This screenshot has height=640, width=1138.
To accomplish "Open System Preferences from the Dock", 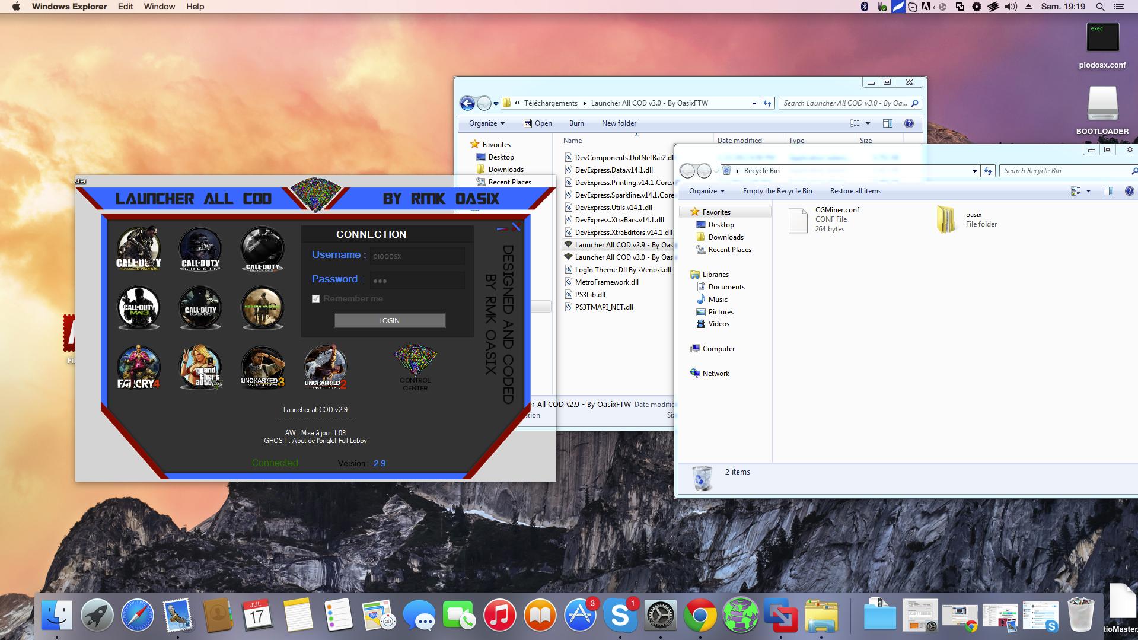I will 660,614.
